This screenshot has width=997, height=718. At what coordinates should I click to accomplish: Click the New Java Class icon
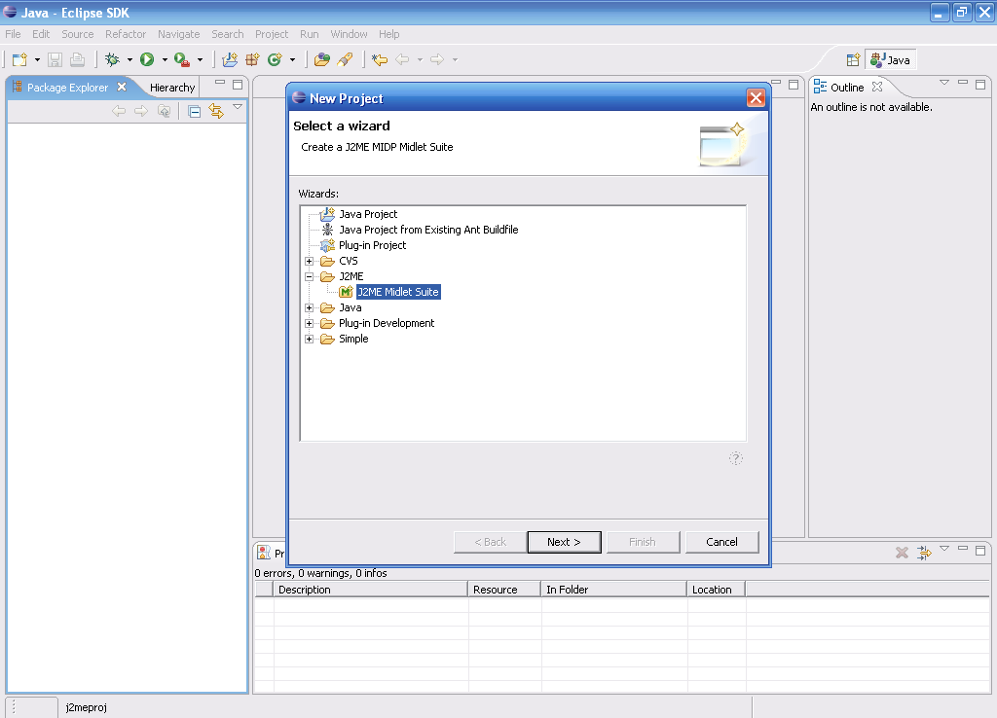click(x=275, y=59)
